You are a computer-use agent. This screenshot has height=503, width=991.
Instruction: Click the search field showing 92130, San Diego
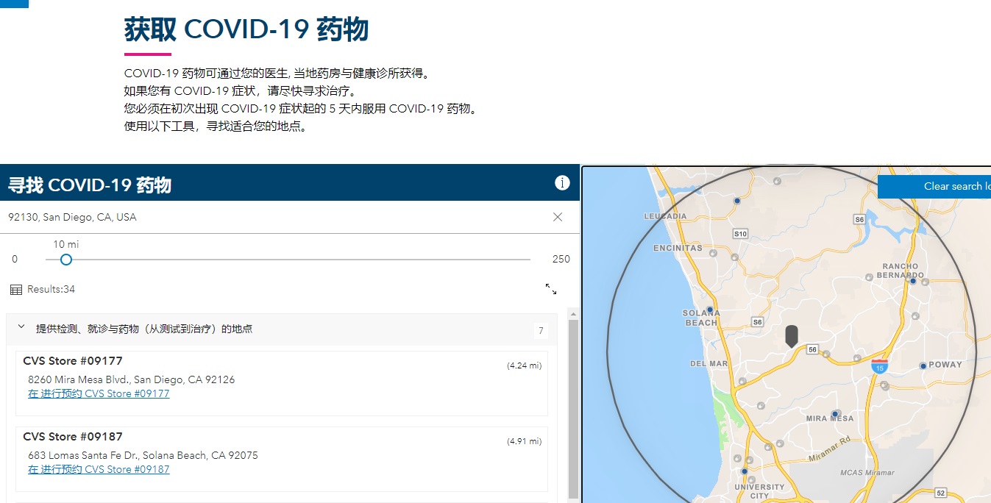(x=221, y=217)
